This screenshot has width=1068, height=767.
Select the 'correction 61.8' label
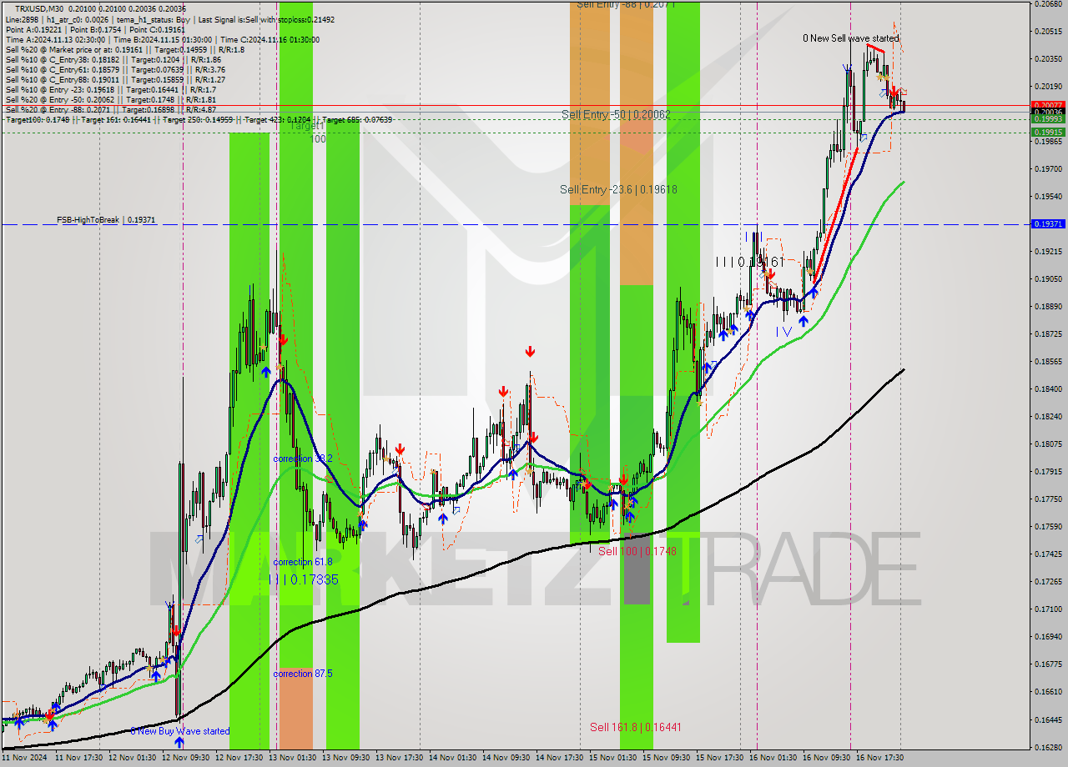click(303, 562)
